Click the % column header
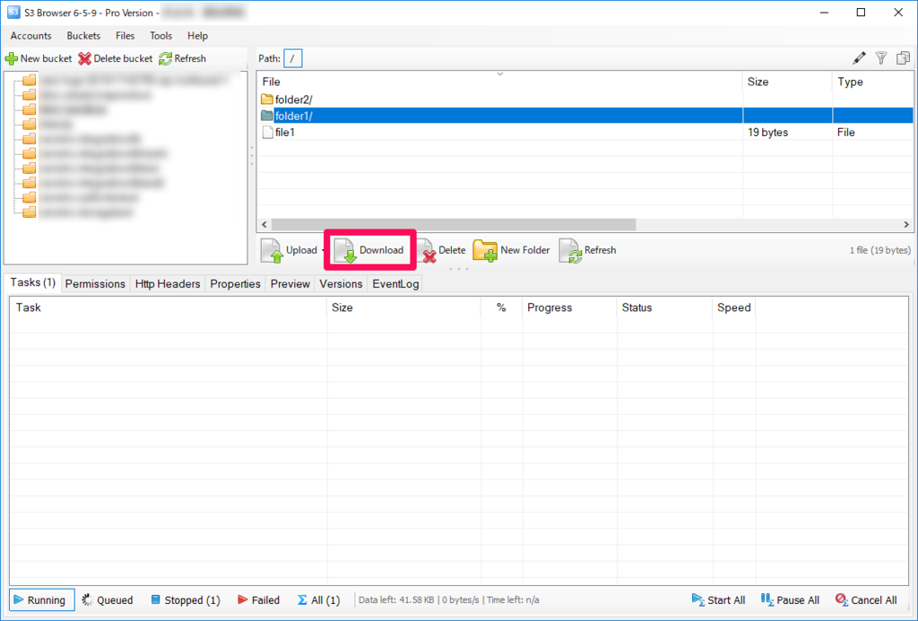918x621 pixels. coord(501,308)
